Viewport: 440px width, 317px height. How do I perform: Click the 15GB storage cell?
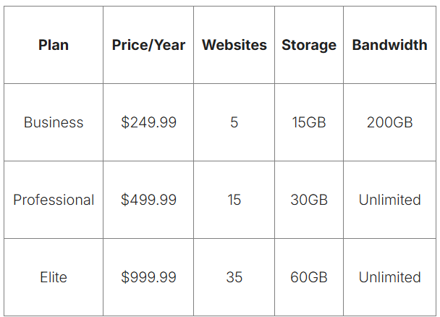[x=309, y=122]
